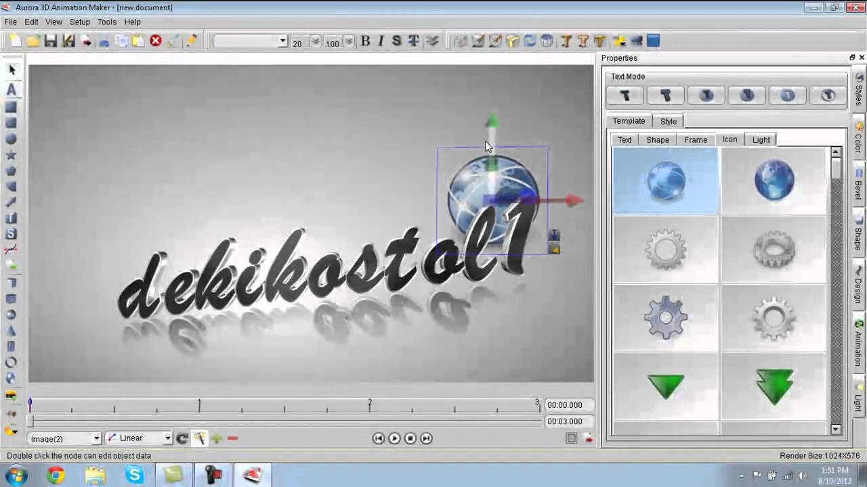Play the animation
The height and width of the screenshot is (487, 867).
[x=394, y=438]
